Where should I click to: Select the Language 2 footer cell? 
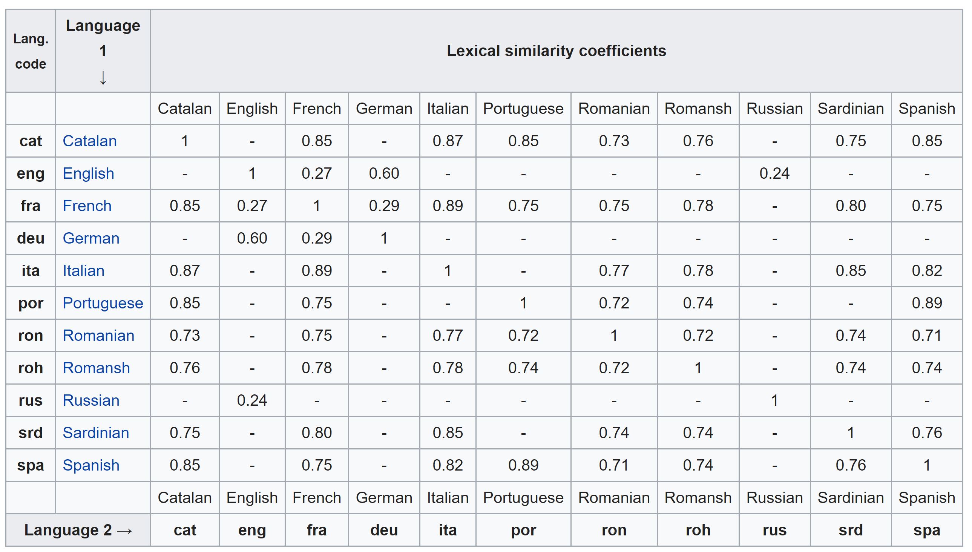pyautogui.click(x=78, y=530)
